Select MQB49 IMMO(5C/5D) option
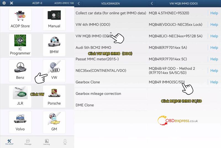221x148 pixels. pos(178,82)
